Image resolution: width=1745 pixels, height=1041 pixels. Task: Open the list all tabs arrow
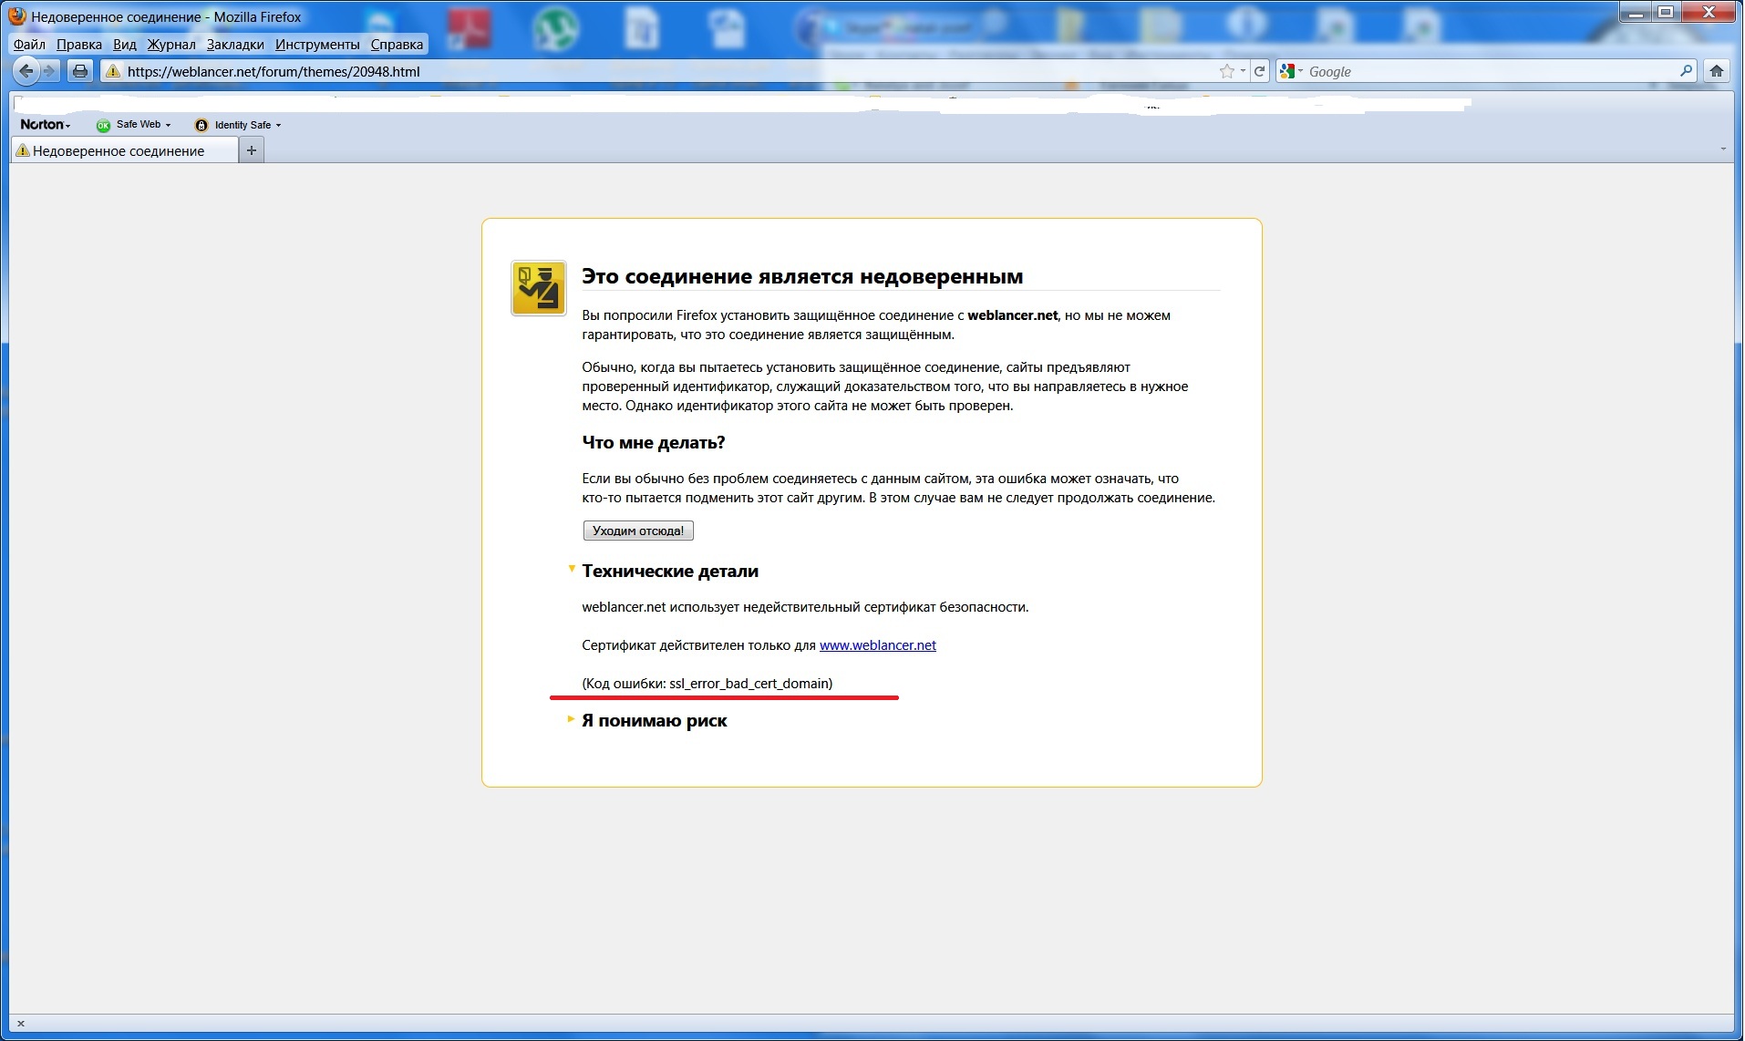[1723, 149]
